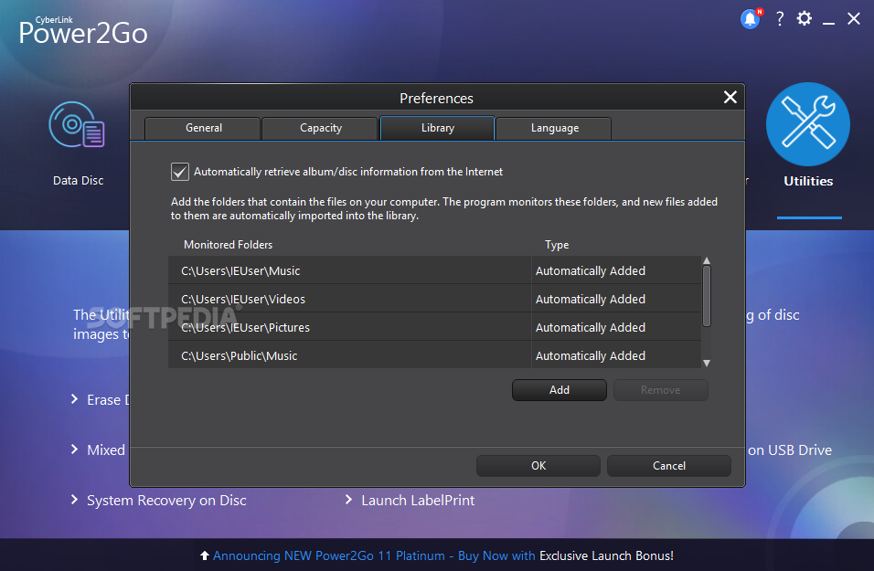
Task: Switch to the Capacity tab
Action: (x=320, y=128)
